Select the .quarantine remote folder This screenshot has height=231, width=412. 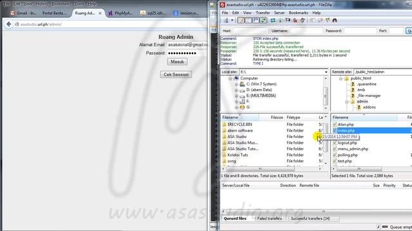click(366, 84)
